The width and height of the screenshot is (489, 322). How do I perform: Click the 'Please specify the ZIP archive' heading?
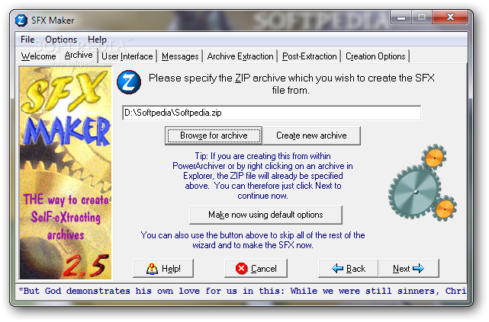click(x=291, y=84)
